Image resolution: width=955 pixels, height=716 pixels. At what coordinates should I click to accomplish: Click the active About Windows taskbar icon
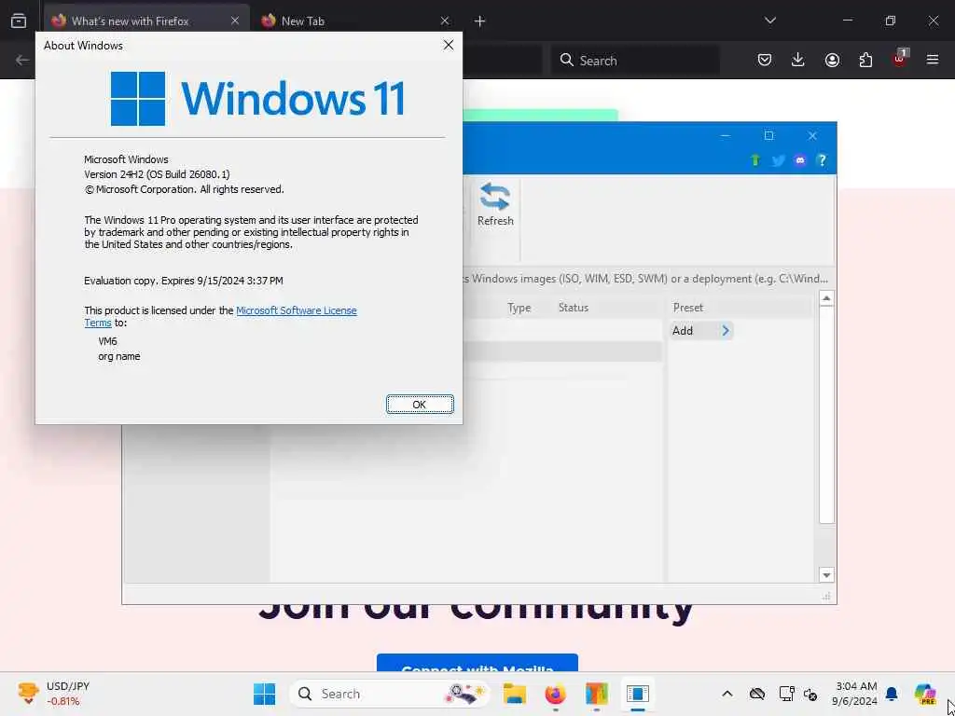(x=638, y=694)
